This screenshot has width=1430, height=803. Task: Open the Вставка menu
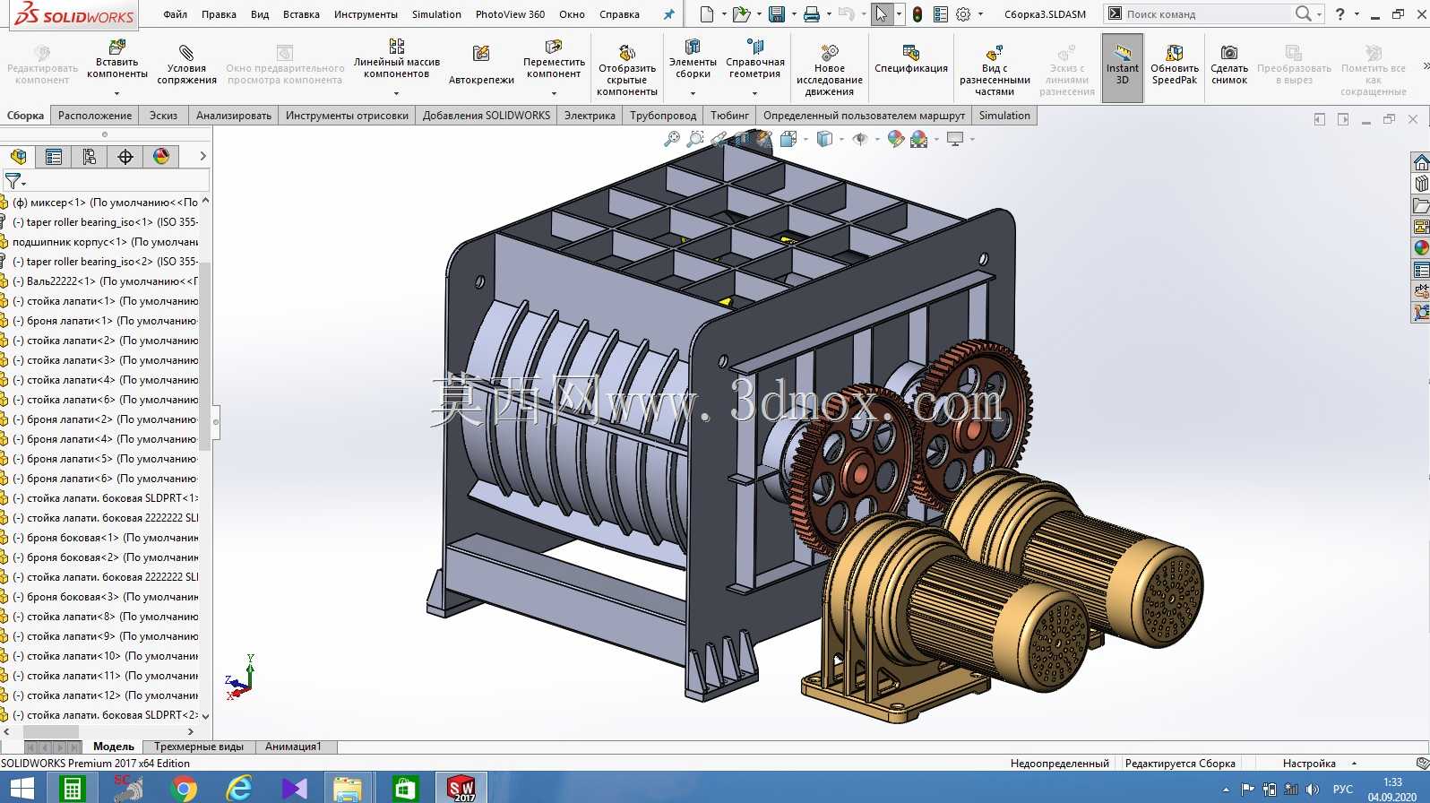click(x=301, y=14)
